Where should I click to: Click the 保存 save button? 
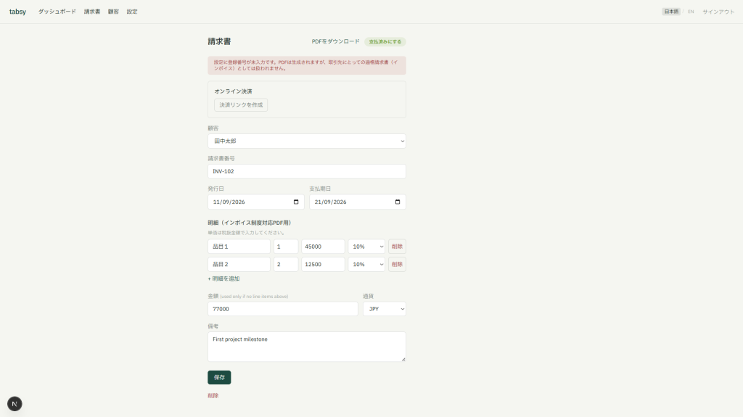[x=219, y=377]
